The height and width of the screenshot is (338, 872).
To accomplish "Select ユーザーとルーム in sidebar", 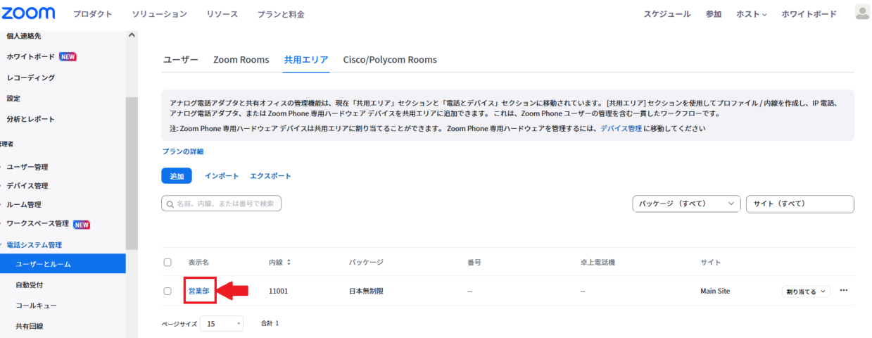I will coord(63,264).
